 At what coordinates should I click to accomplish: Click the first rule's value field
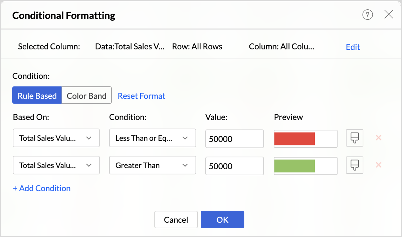tap(234, 139)
